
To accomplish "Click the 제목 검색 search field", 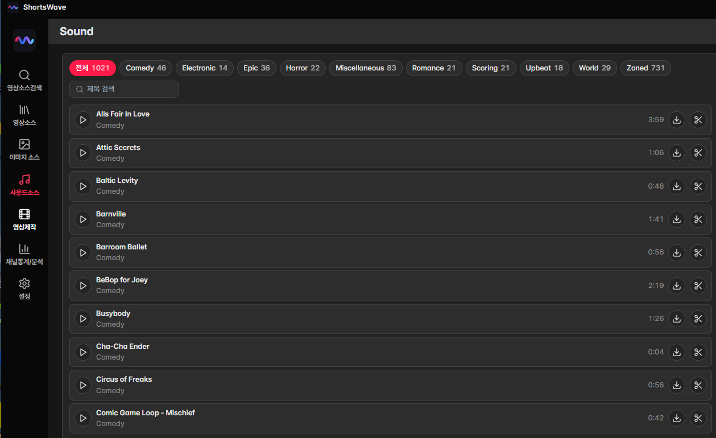I will 124,89.
